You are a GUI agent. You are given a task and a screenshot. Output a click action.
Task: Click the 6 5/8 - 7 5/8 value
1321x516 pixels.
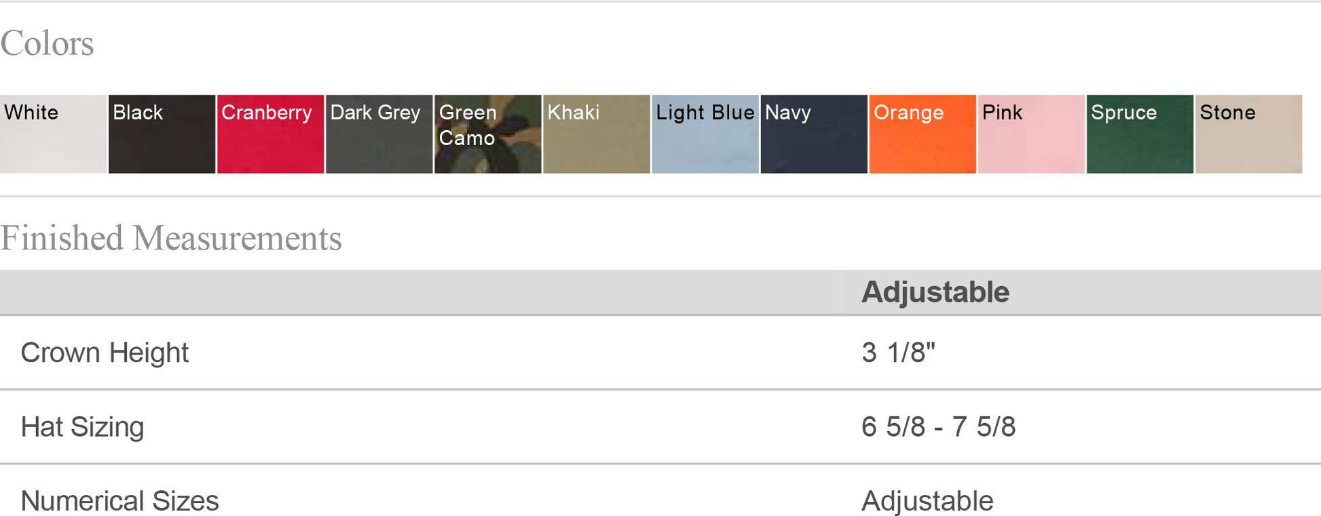pyautogui.click(x=937, y=426)
